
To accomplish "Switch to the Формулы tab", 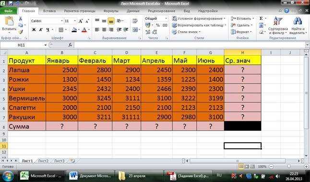I will (x=111, y=11).
